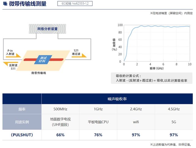Click the 频率 (GHz) axis label
The image size is (196, 148).
[156, 69]
